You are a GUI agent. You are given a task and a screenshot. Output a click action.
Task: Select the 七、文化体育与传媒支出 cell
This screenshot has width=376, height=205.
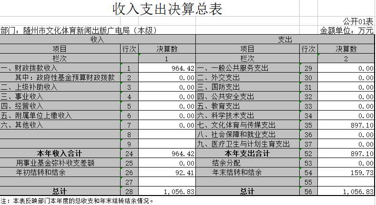click(237, 125)
